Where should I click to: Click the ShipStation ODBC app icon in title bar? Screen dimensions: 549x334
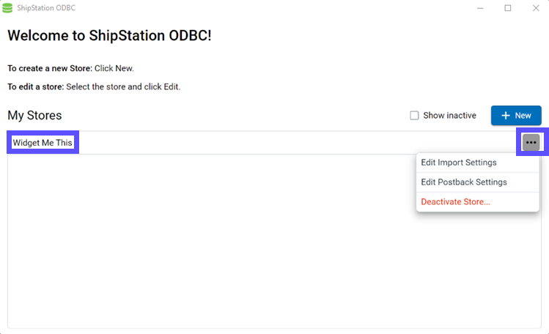(7, 8)
